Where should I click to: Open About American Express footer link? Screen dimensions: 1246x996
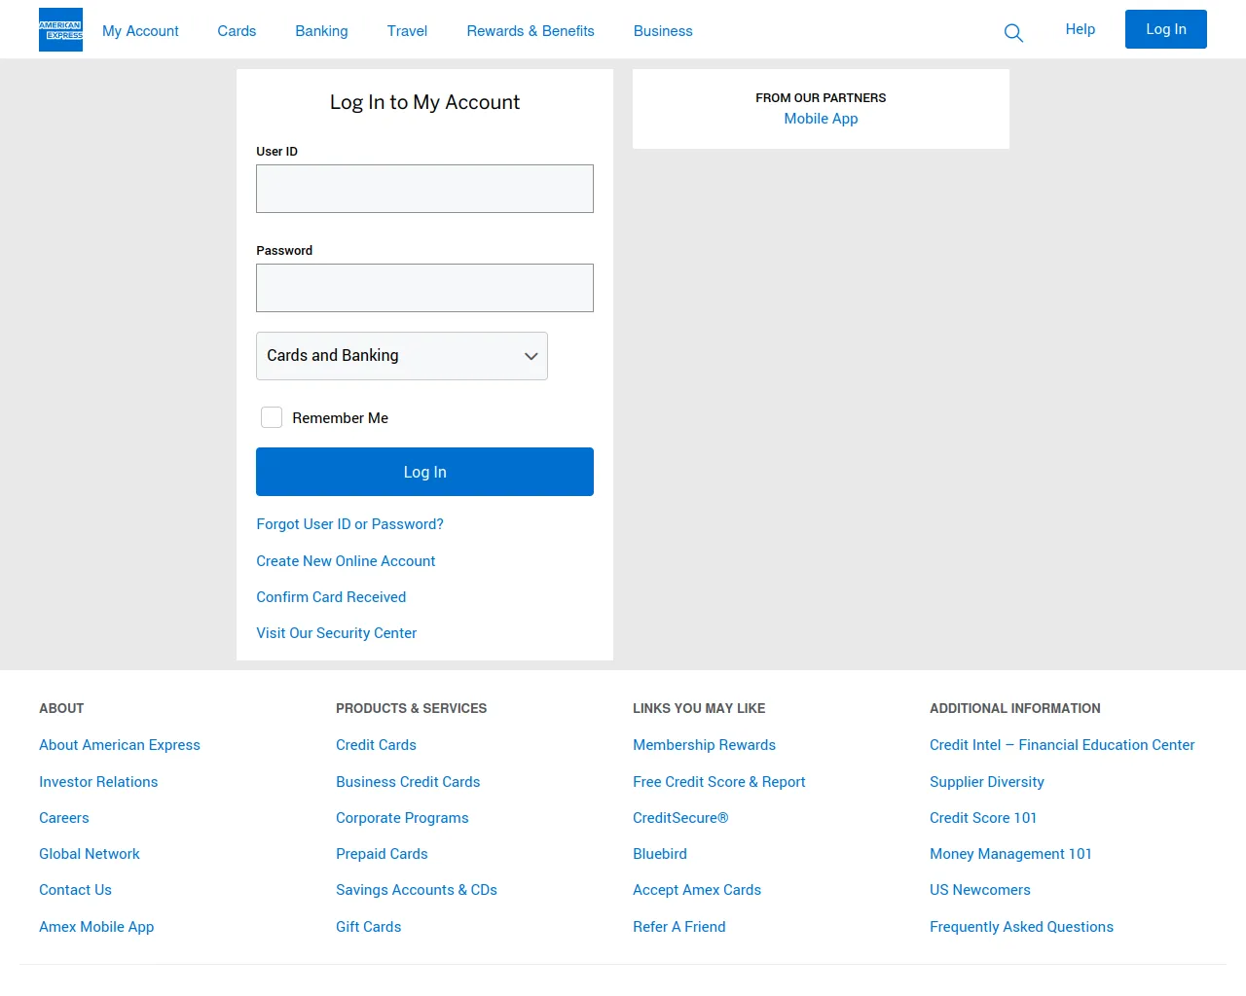pyautogui.click(x=120, y=745)
